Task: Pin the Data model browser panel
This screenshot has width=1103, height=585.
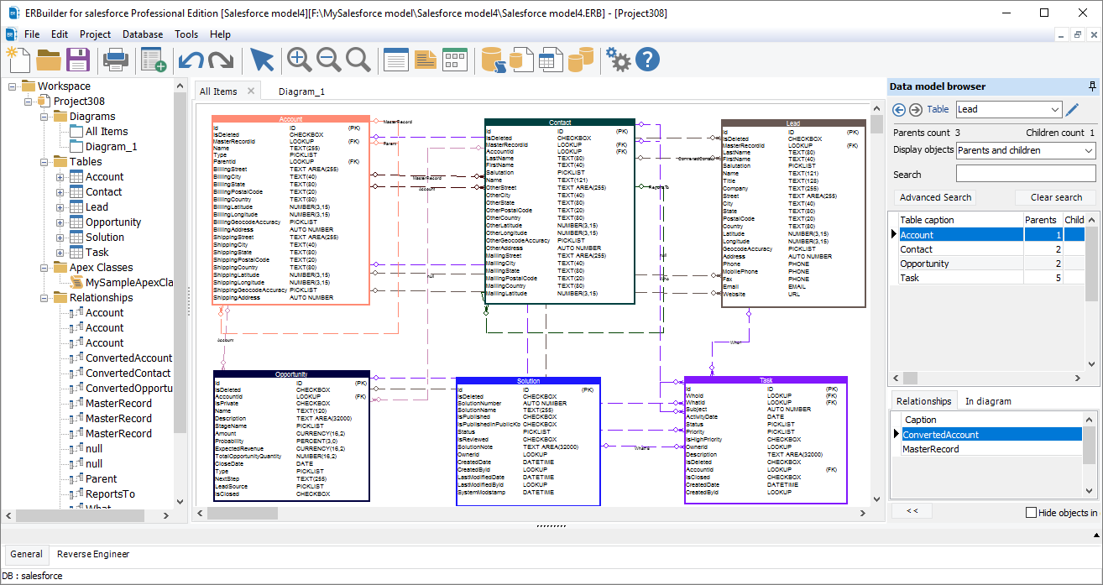Action: coord(1092,86)
